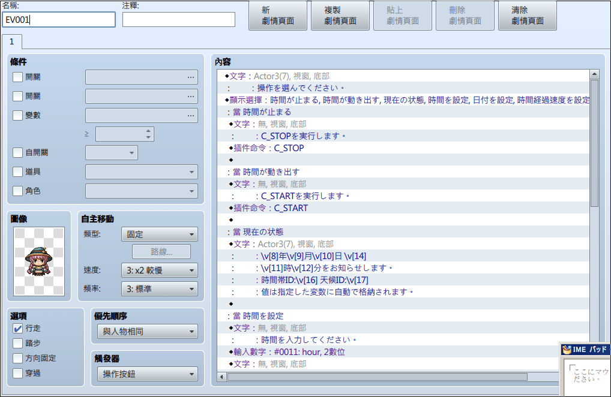This screenshot has height=397, width=611.
Task: Enable the first 開關 condition checkbox
Action: click(17, 77)
